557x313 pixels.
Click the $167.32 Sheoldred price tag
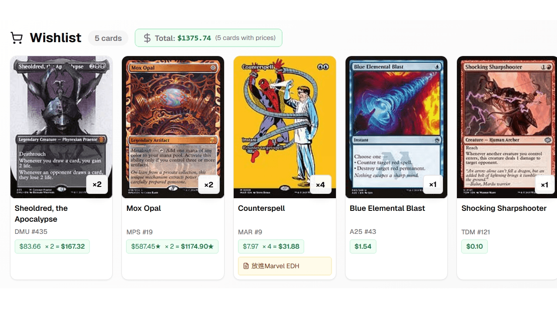click(52, 246)
